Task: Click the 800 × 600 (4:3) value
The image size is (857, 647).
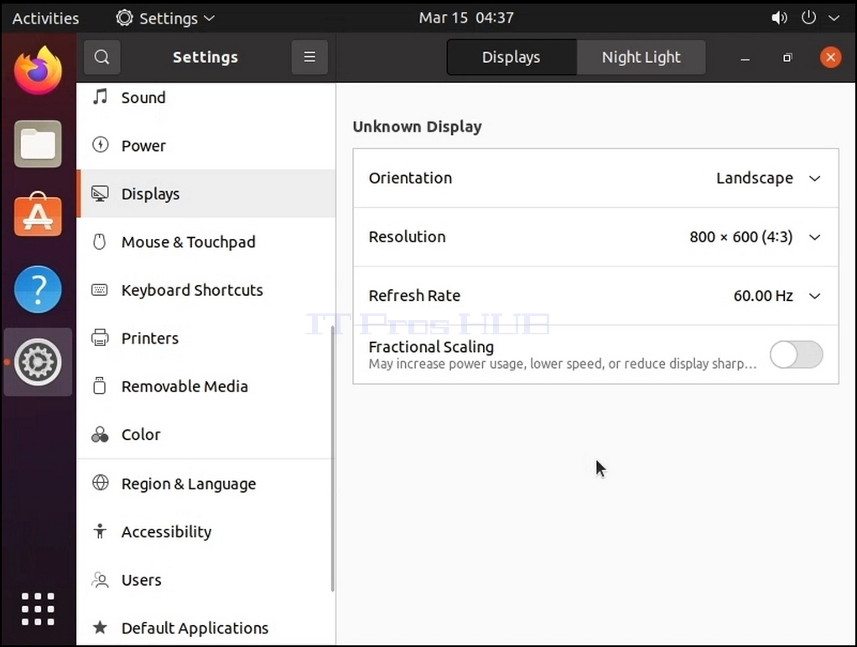Action: click(x=740, y=236)
